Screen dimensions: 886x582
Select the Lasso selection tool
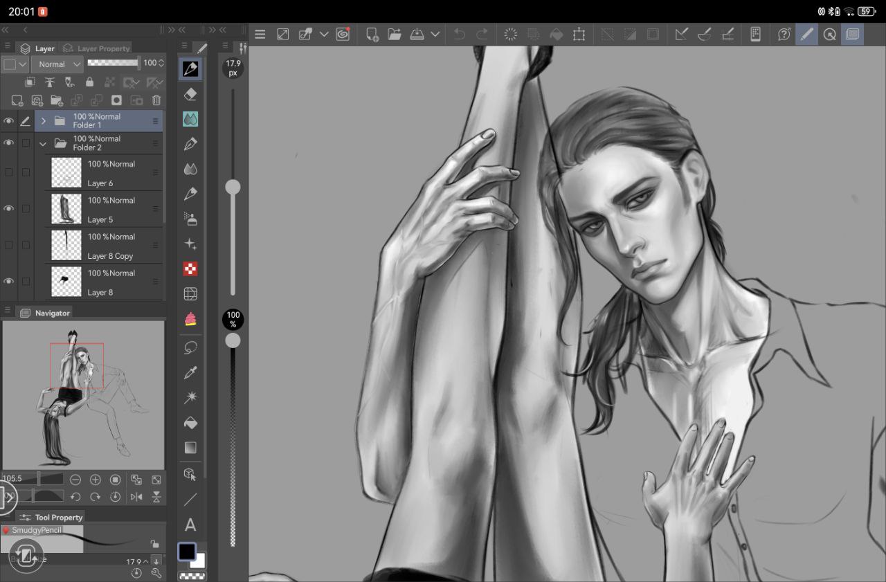pos(190,347)
